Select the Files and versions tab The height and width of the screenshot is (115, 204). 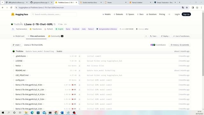[x=36, y=36]
